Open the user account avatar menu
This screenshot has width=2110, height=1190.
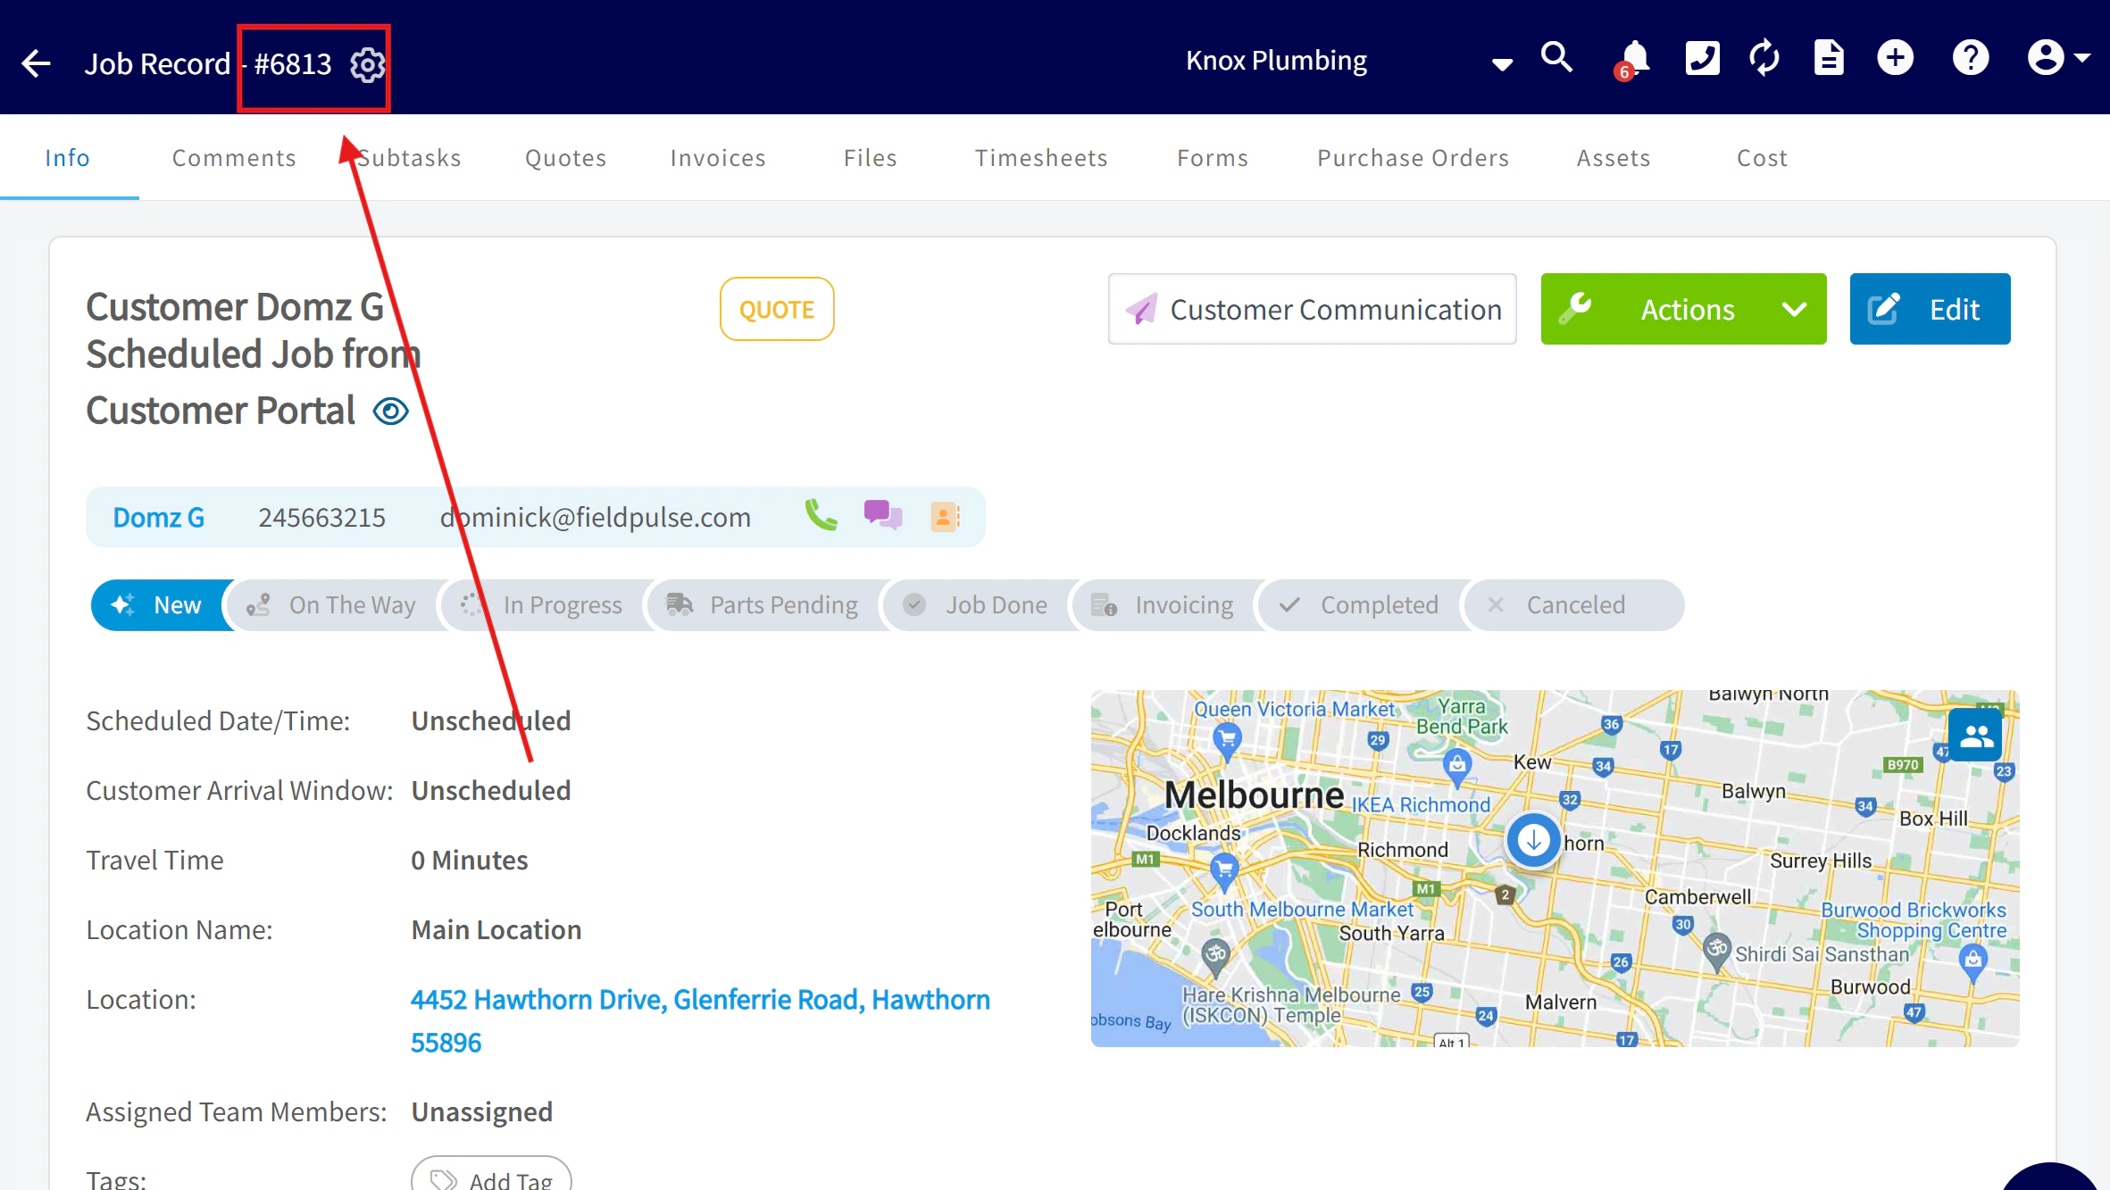[x=2057, y=59]
